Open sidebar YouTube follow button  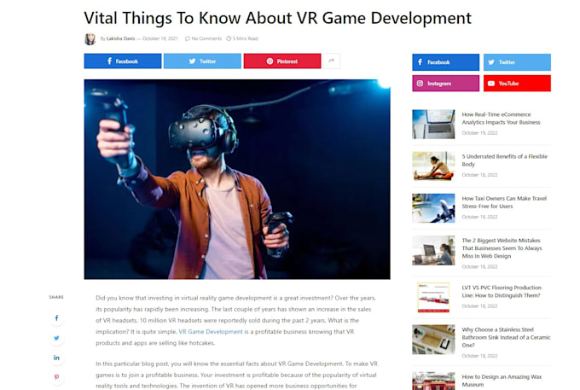pos(517,84)
